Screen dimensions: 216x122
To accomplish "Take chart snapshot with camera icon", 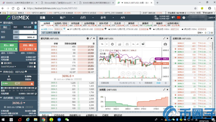I will [x=165, y=44].
